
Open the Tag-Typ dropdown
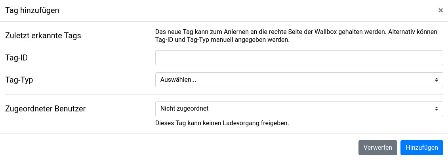[299, 80]
